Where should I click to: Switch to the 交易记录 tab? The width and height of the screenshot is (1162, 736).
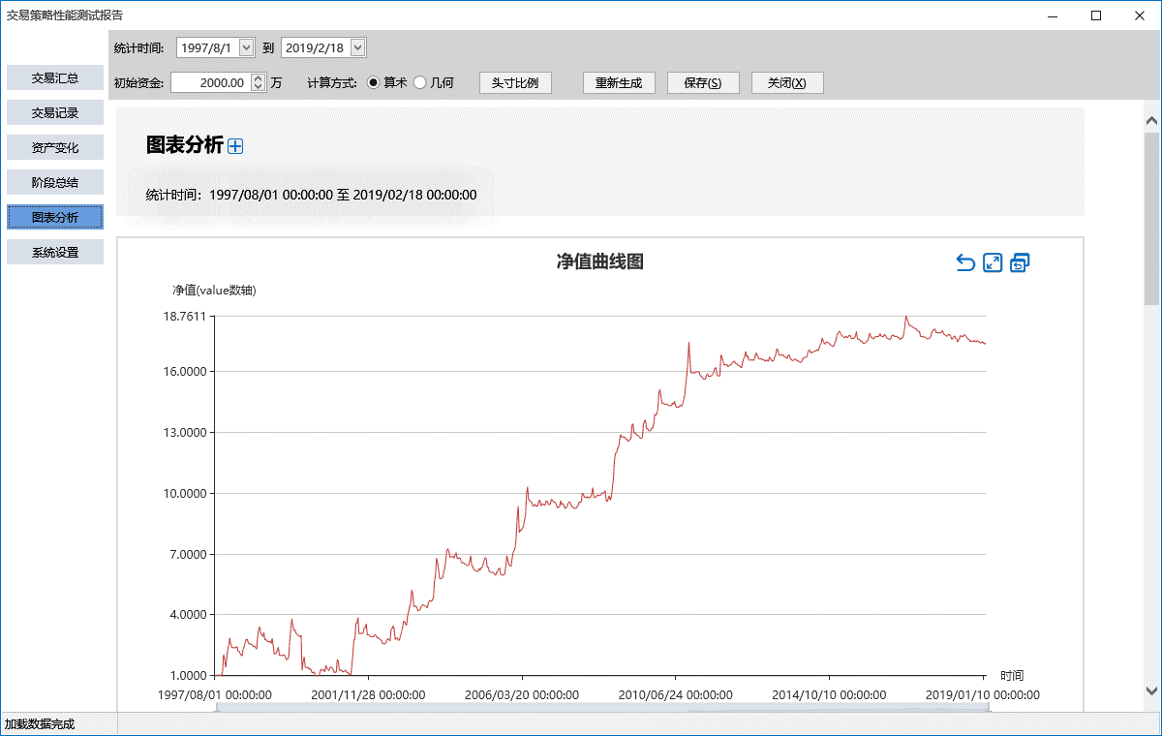pos(55,112)
